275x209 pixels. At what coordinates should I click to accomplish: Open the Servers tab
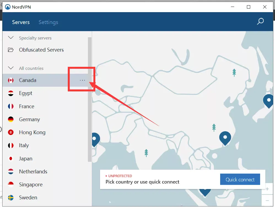pyautogui.click(x=21, y=22)
